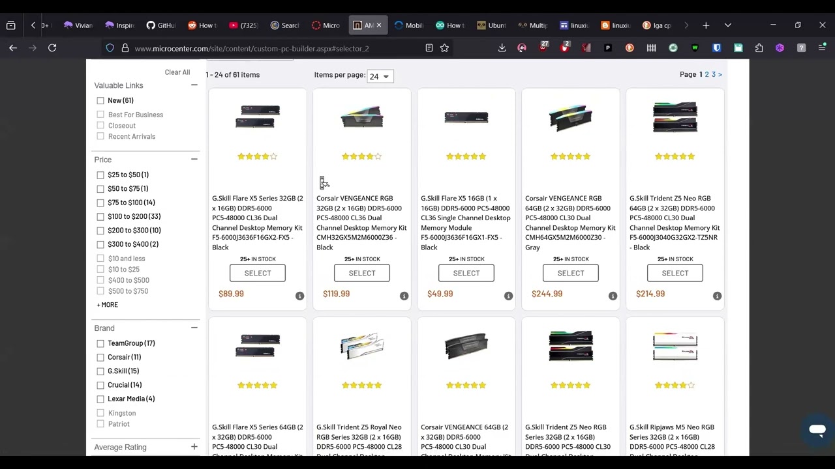Filter by Crucial brand
This screenshot has height=469, width=835.
coord(100,385)
